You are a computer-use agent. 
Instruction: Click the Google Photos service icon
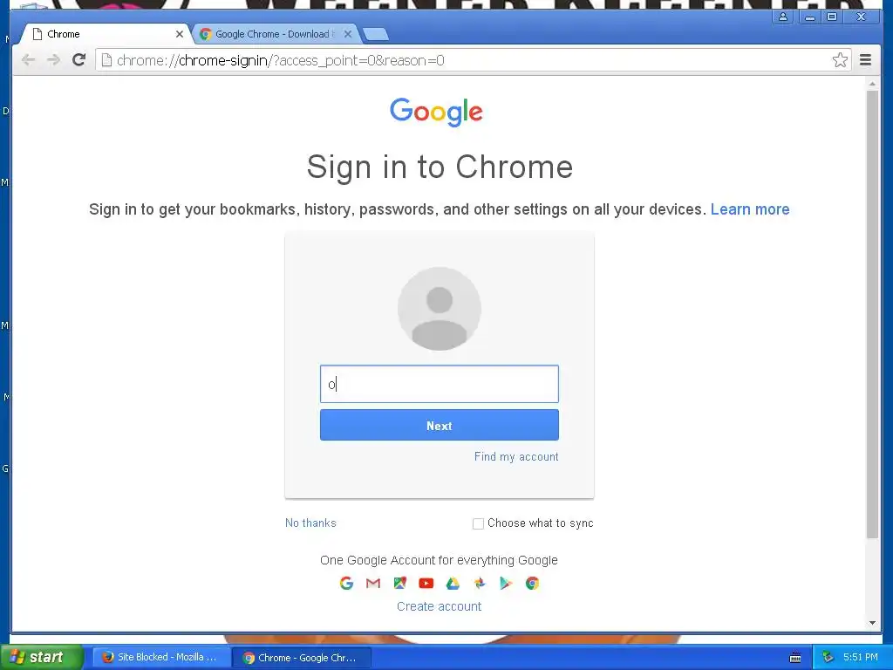point(480,583)
